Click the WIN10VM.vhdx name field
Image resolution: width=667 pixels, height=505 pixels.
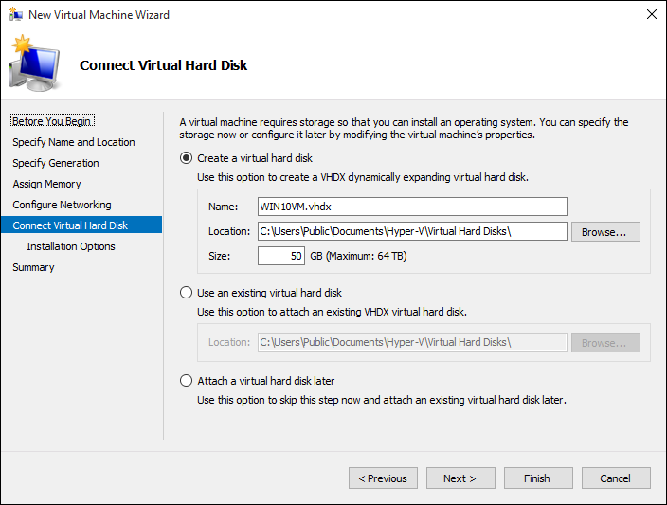coord(411,207)
